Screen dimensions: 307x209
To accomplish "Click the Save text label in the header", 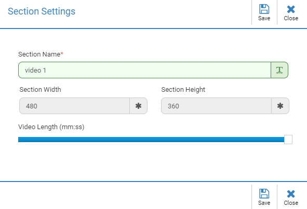I will point(264,18).
